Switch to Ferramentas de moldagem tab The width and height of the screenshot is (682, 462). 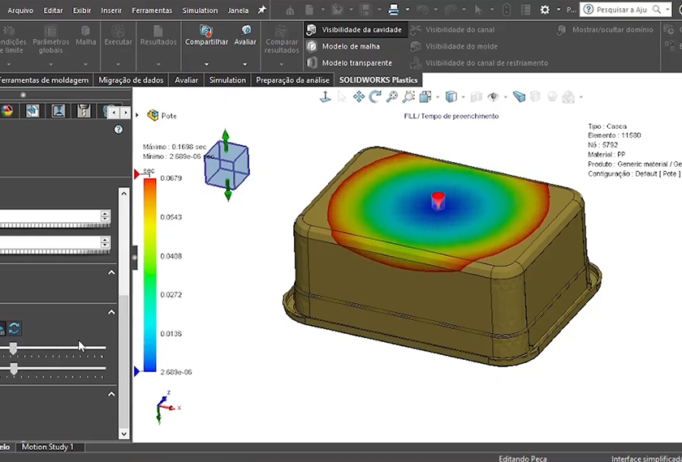tap(45, 80)
